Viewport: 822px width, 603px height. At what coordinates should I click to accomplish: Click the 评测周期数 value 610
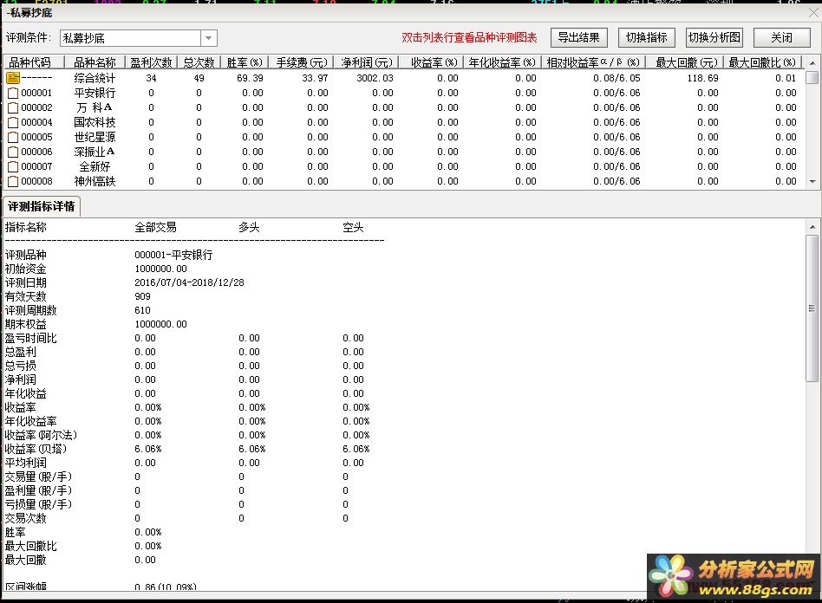pos(142,310)
